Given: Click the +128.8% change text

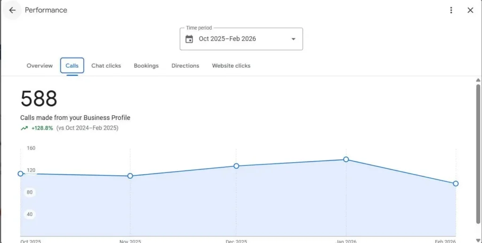Looking at the screenshot, I should [x=42, y=128].
